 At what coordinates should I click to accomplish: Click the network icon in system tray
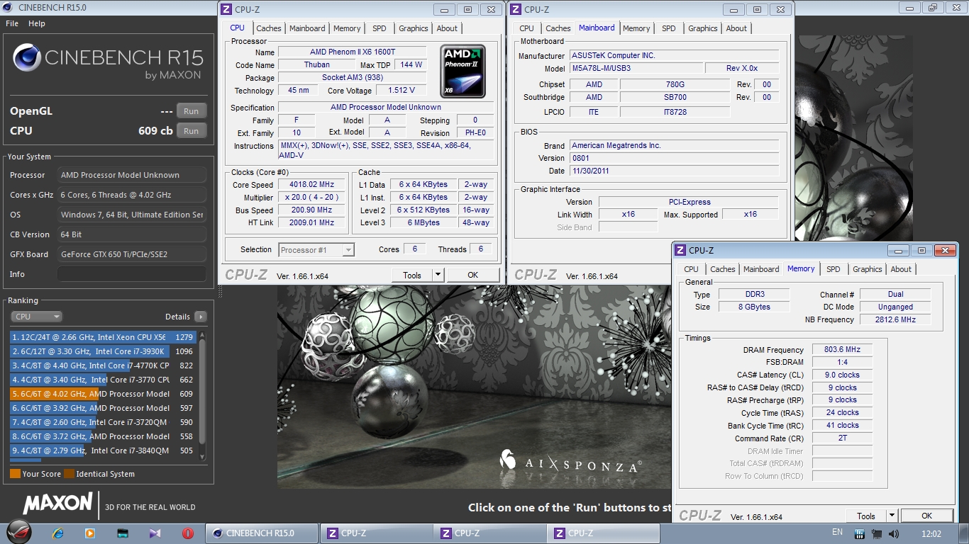[x=877, y=534]
